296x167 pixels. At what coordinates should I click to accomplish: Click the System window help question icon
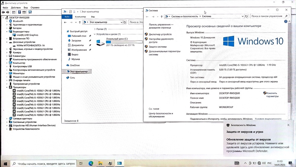tap(286, 22)
